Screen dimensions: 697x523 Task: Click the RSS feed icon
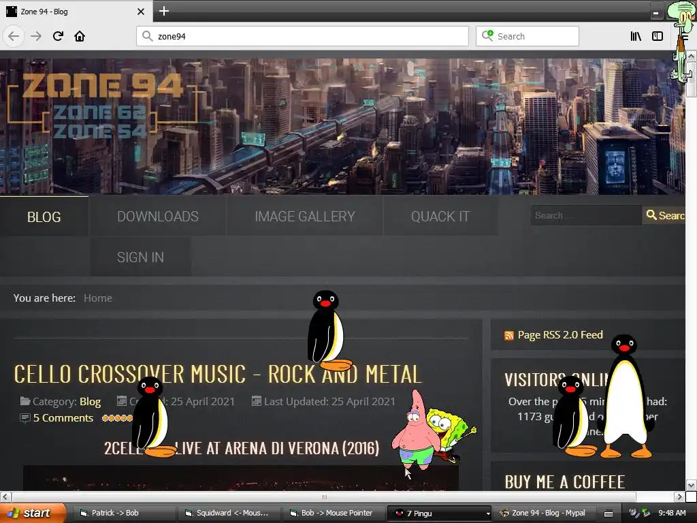tap(509, 335)
